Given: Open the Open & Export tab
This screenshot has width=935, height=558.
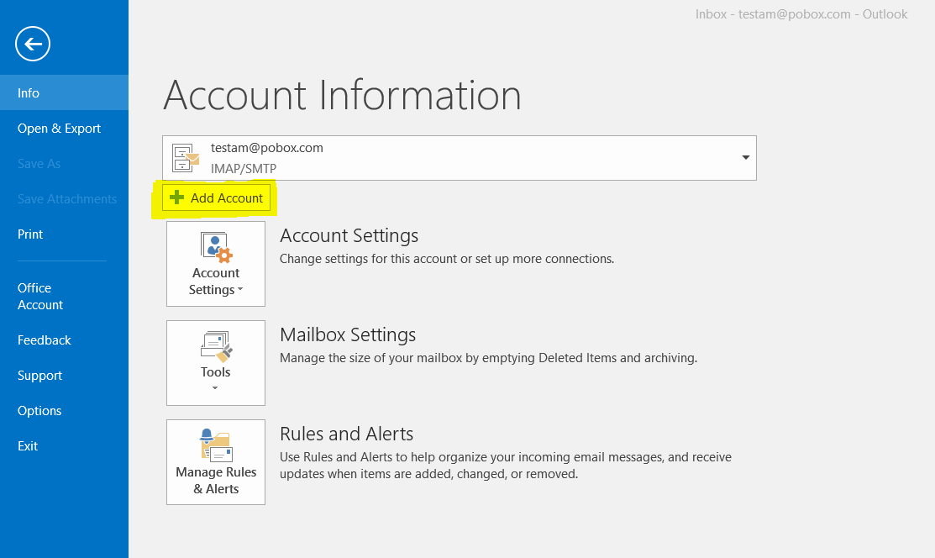Looking at the screenshot, I should pos(64,129).
